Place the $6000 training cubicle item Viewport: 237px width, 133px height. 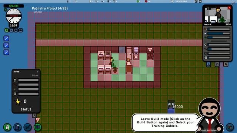[x=171, y=106]
